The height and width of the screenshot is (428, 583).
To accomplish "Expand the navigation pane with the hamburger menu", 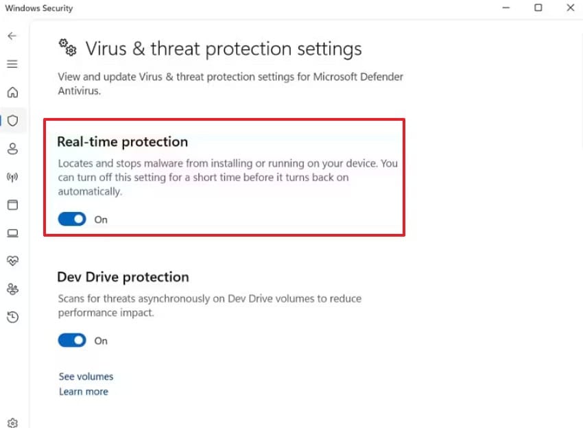I will (x=12, y=63).
